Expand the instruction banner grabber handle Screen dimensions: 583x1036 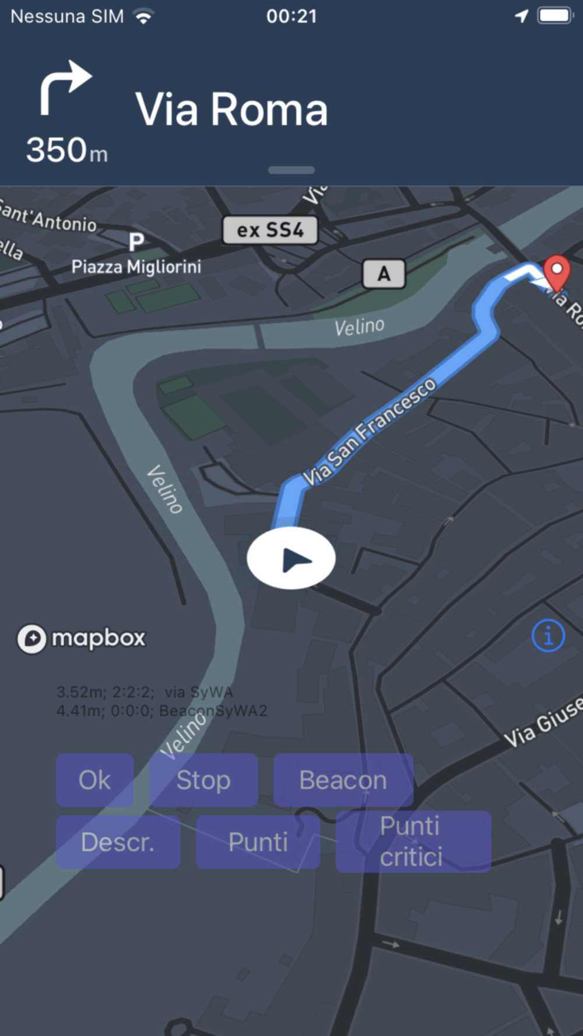[x=291, y=170]
